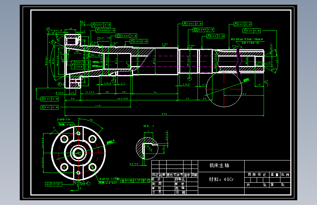This screenshot has width=317, height=205.
Task: Select the Φ88.7 bolt circle dimension
Action: tap(110, 142)
